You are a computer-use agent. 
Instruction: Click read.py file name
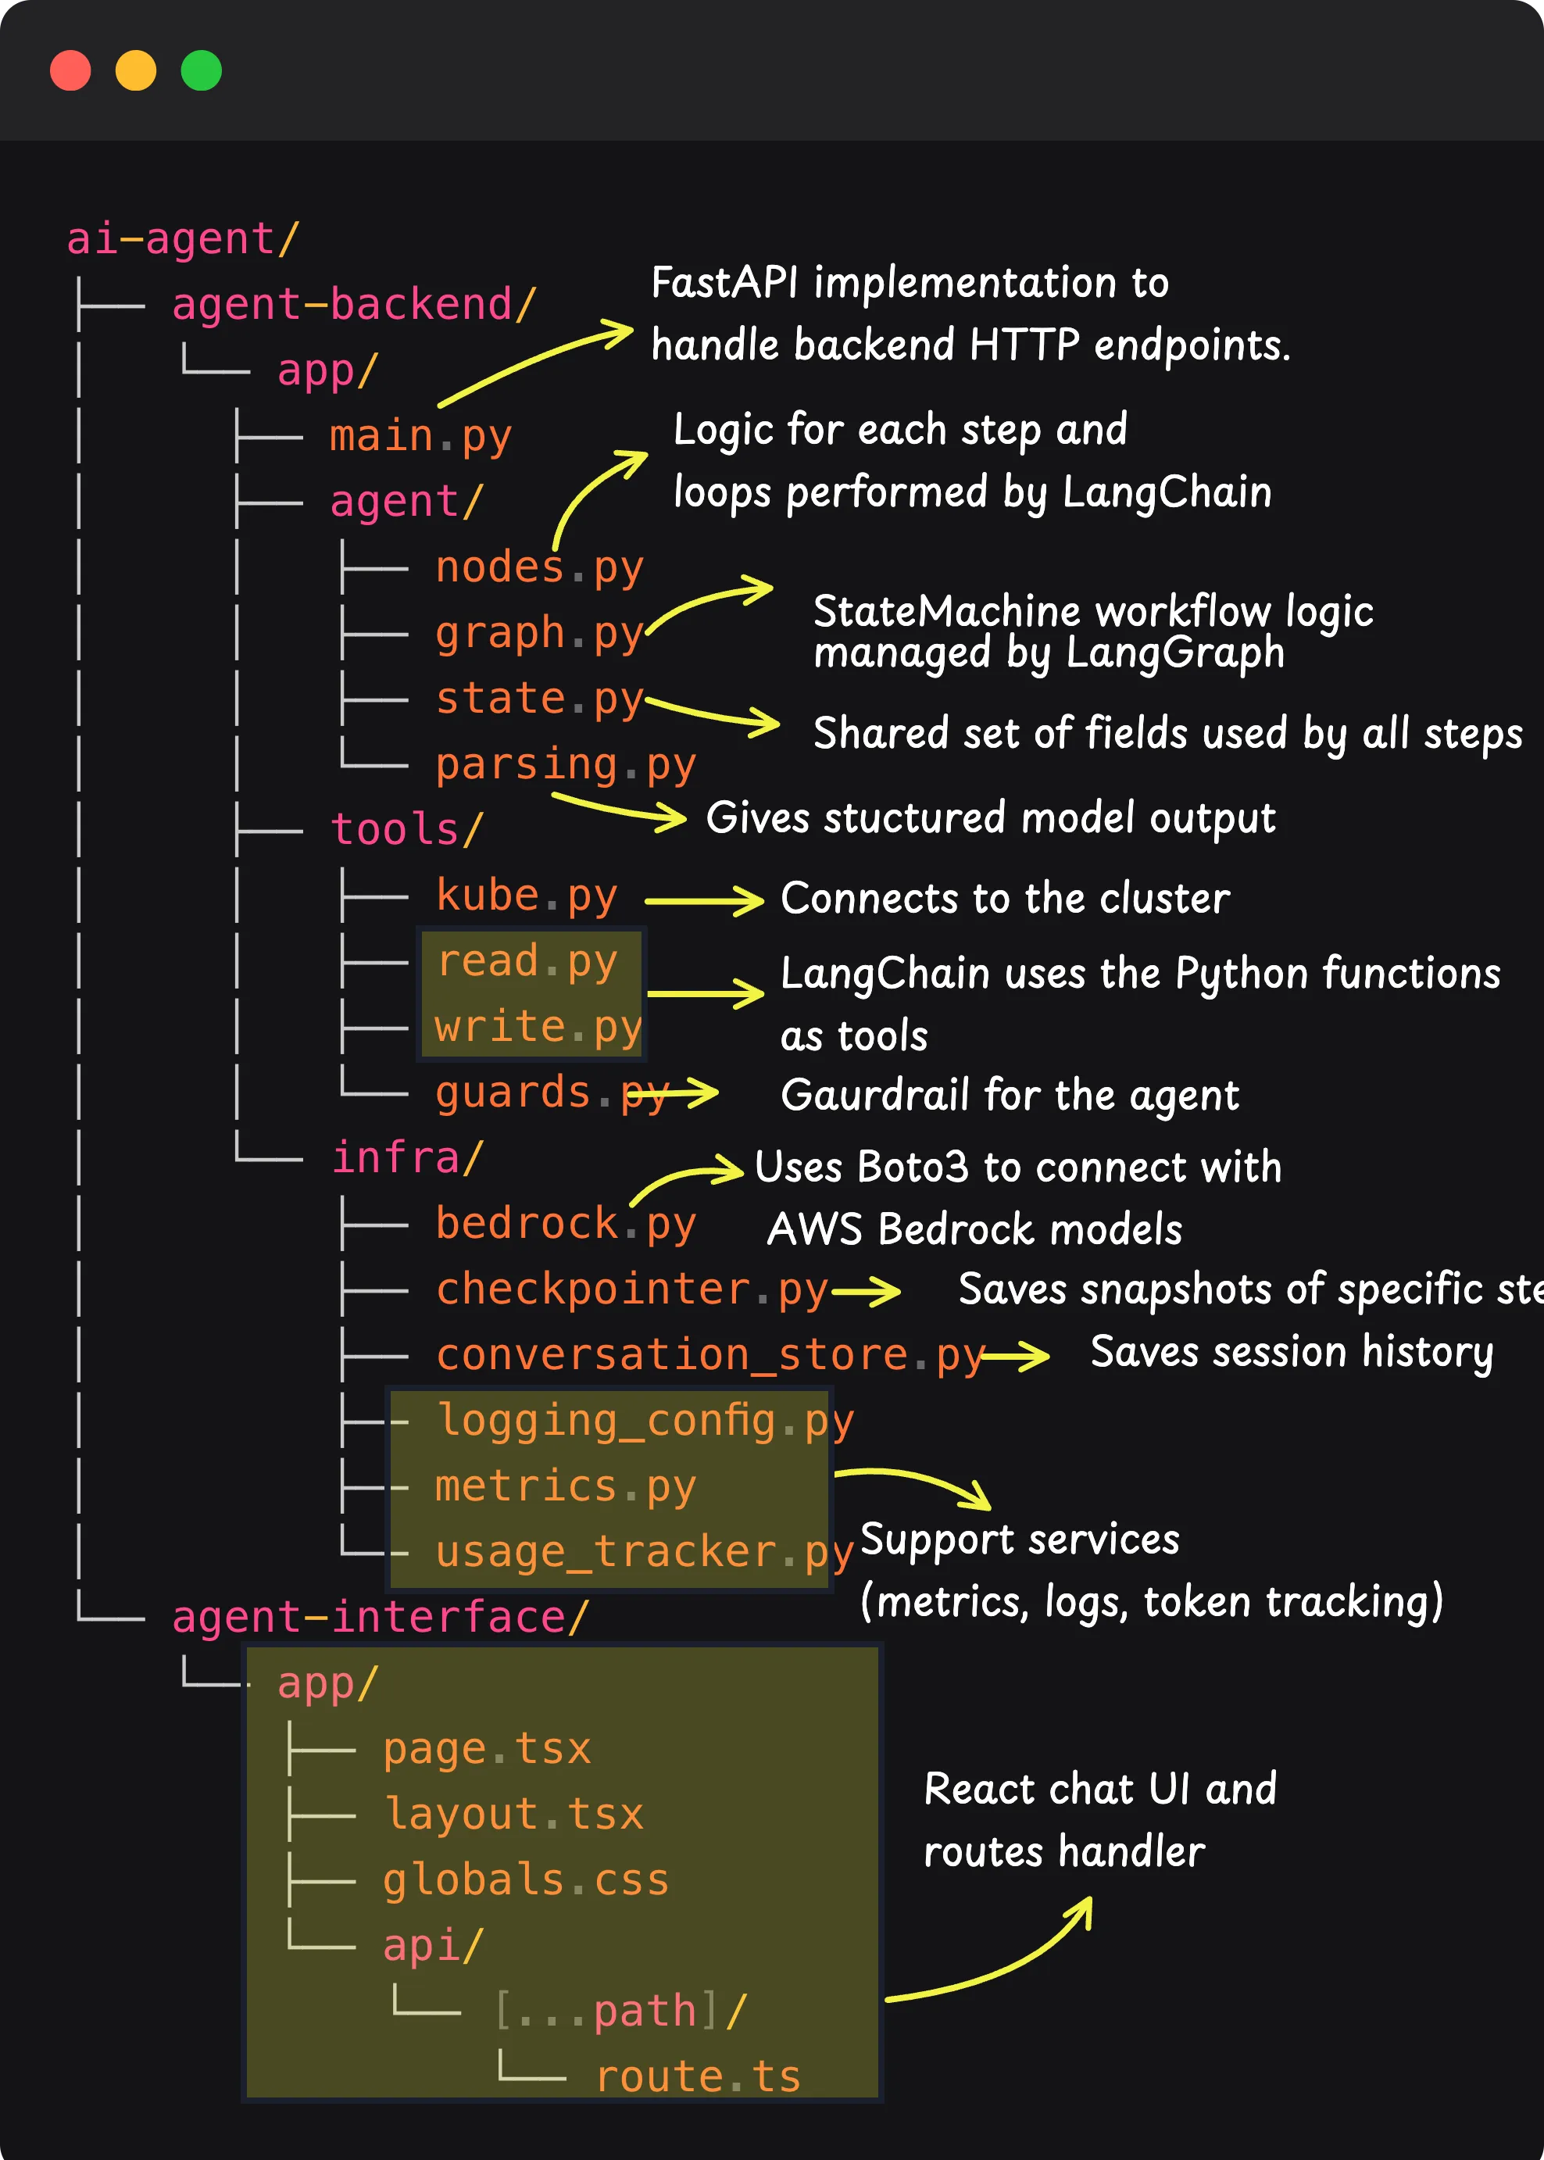click(527, 961)
